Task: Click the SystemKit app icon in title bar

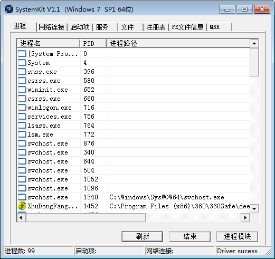Action: [x=8, y=9]
